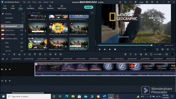The width and height of the screenshot is (176, 99).
Task: Click the Edit adjust sliders icon
Action: point(56,54)
